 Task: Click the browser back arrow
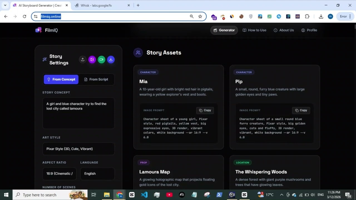[x=6, y=16]
